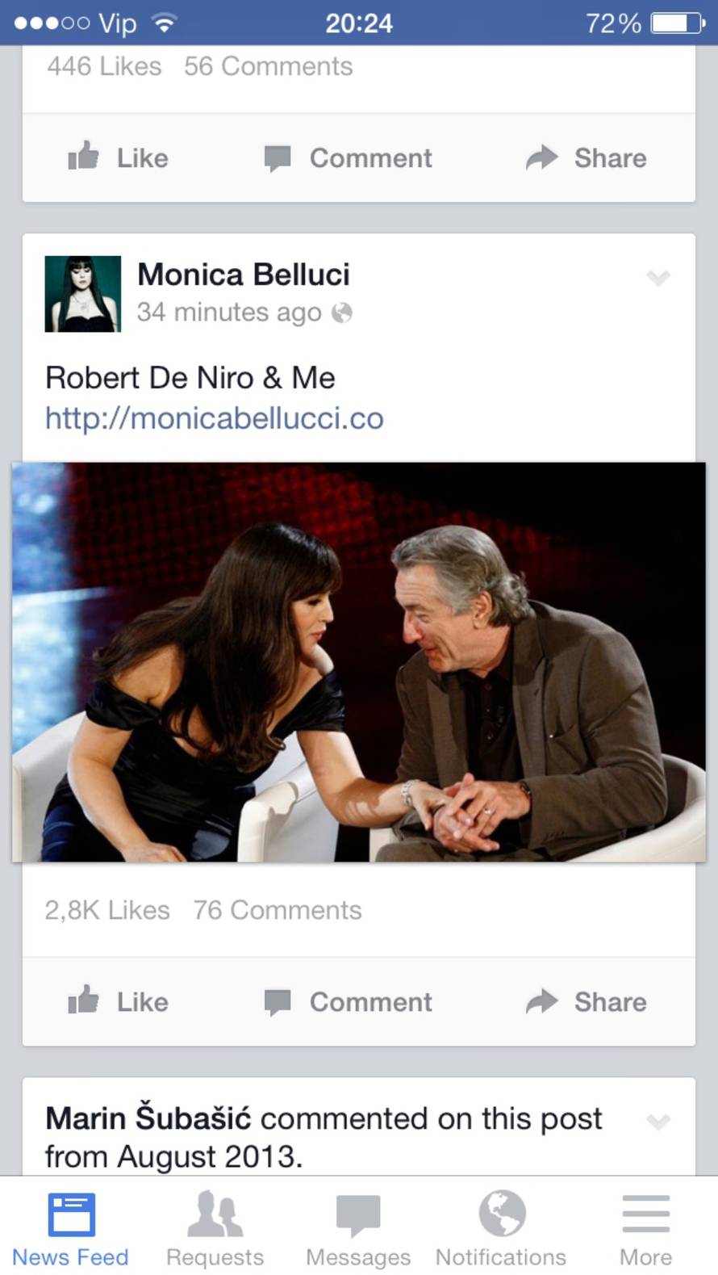The height and width of the screenshot is (1275, 718).
Task: Open the Messages tab
Action: [x=358, y=1227]
